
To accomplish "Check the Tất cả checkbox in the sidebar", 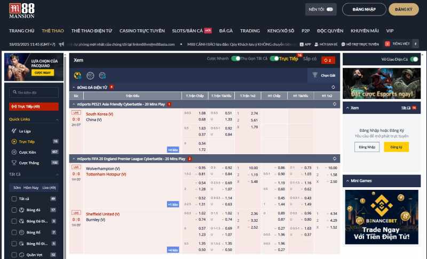I will [x=14, y=199].
